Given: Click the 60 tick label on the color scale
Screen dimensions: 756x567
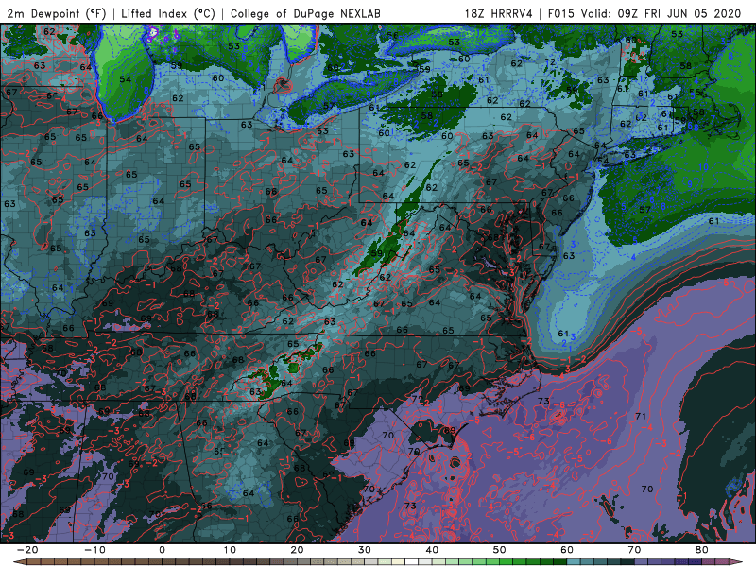Looking at the screenshot, I should [567, 550].
